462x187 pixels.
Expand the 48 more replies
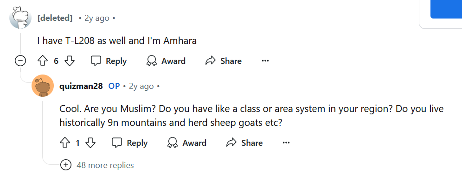tap(66, 165)
